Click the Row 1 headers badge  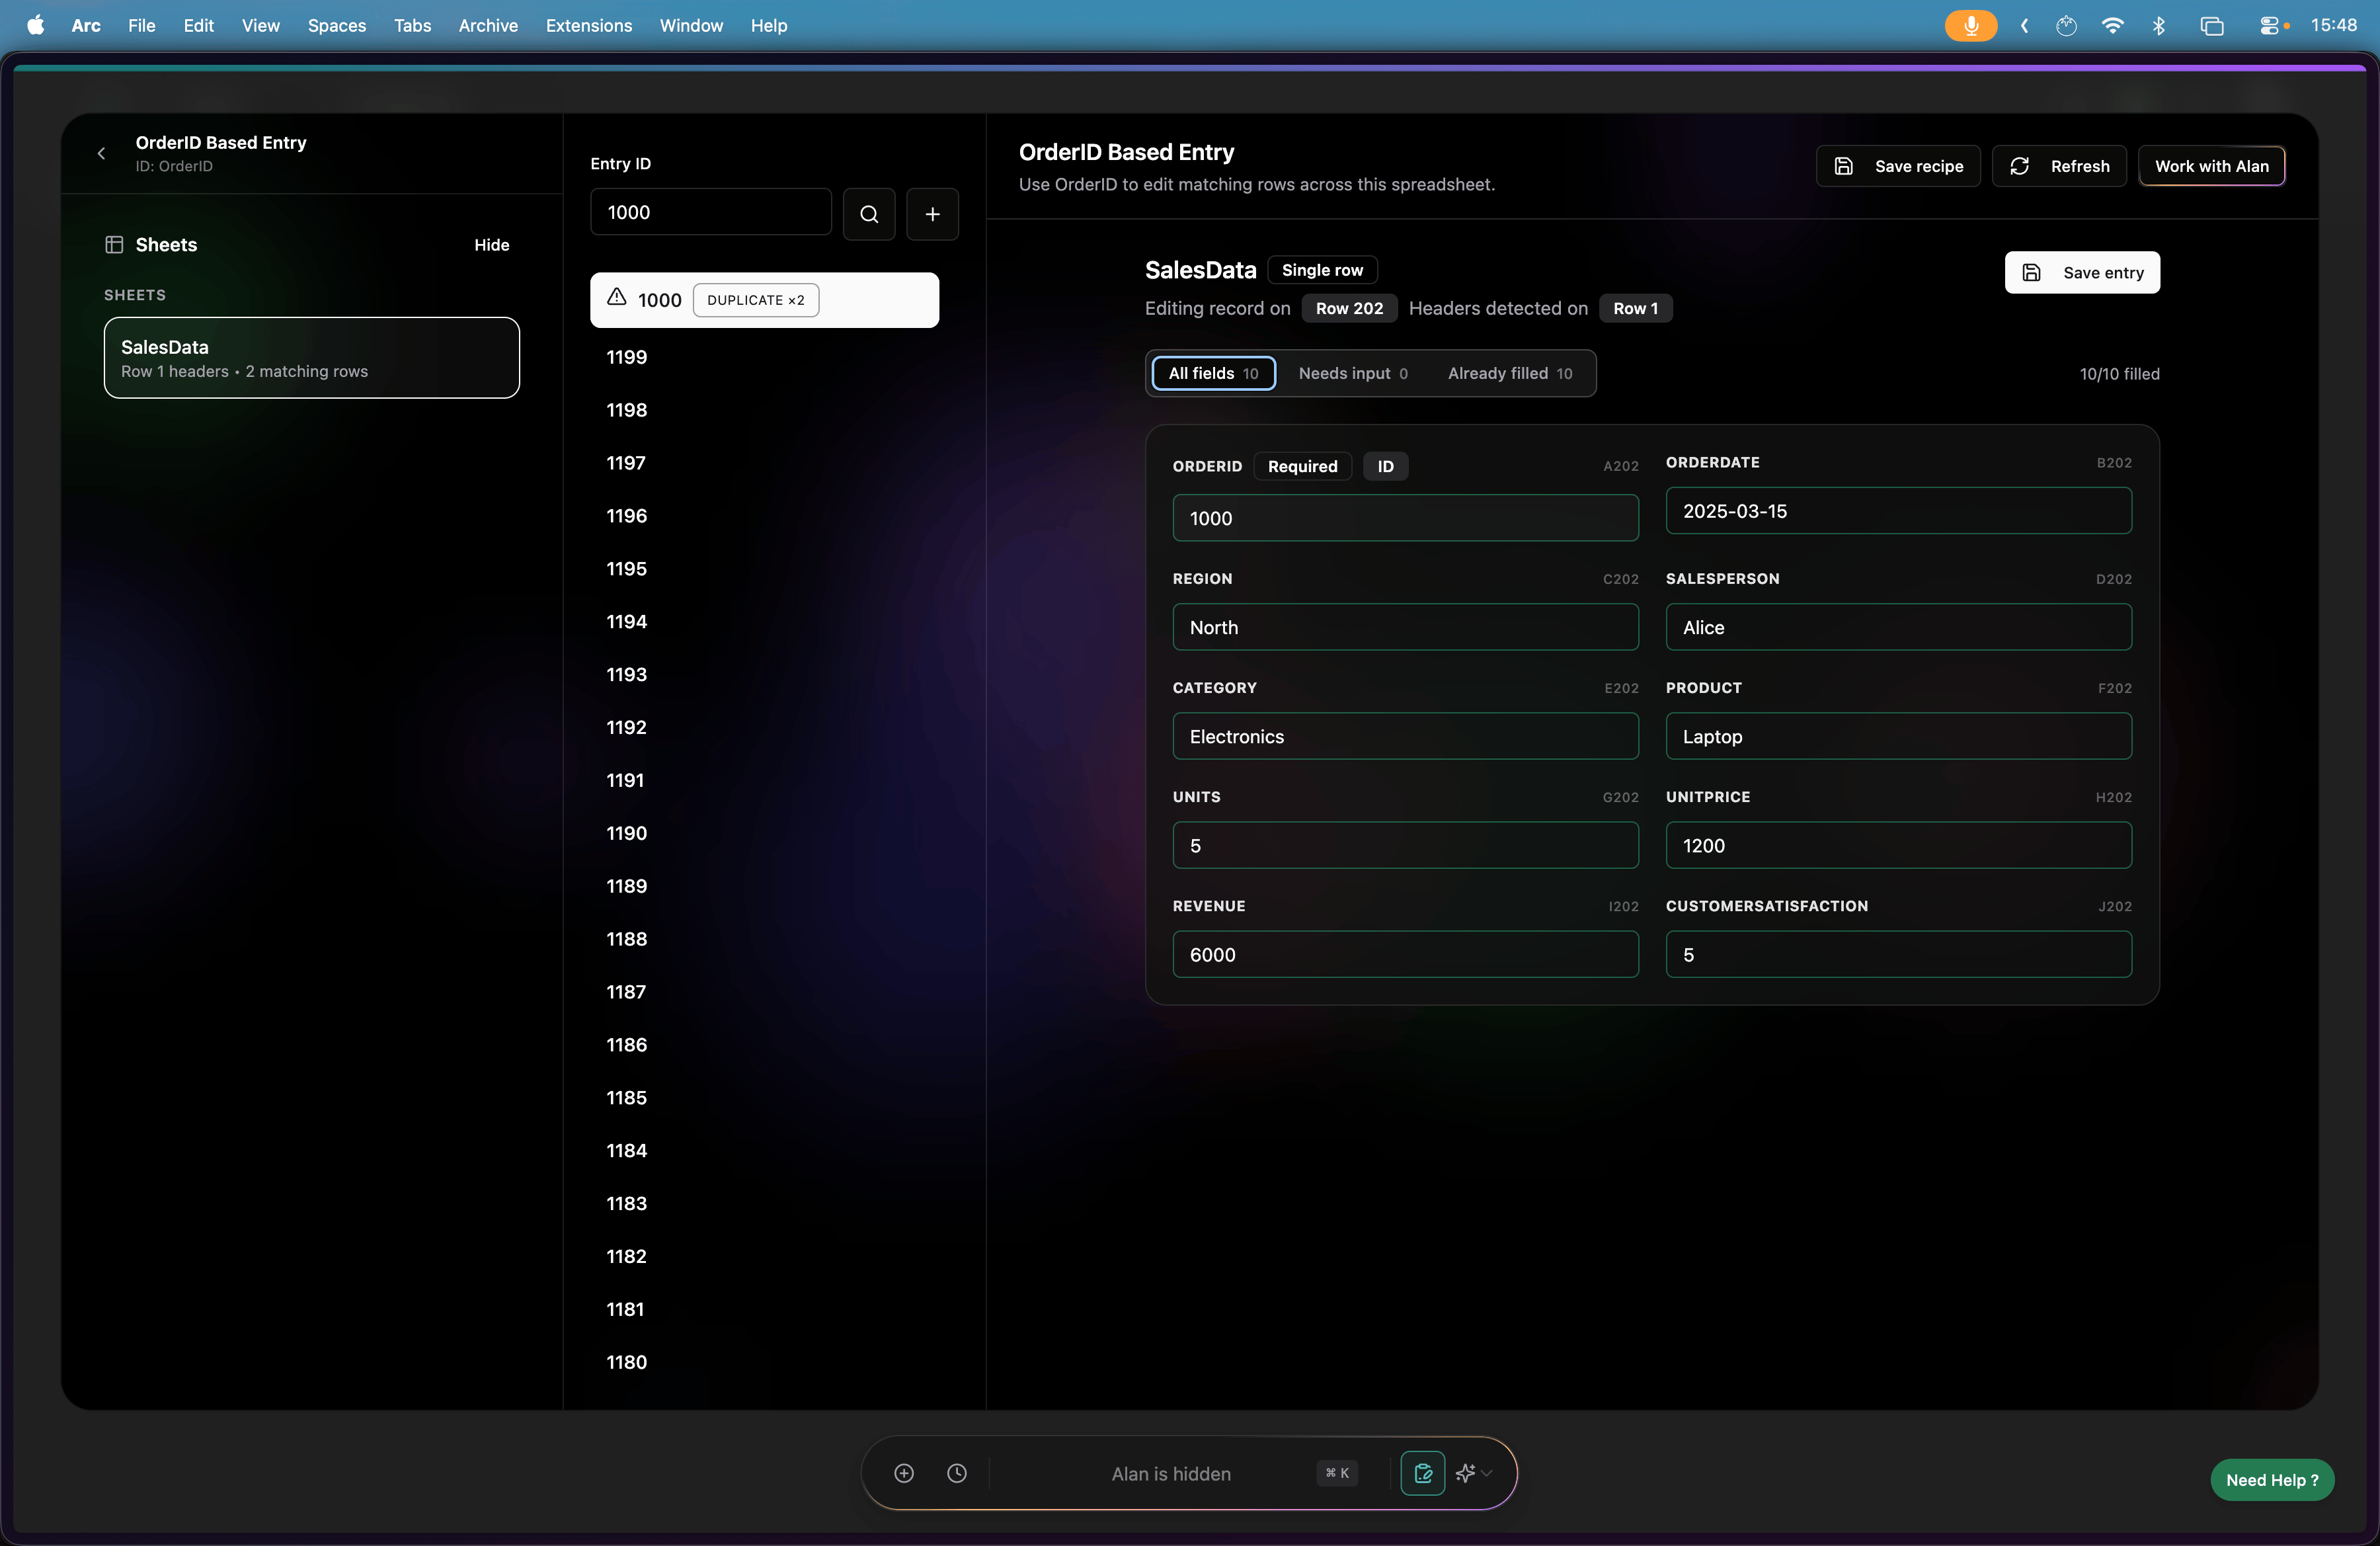point(1635,308)
